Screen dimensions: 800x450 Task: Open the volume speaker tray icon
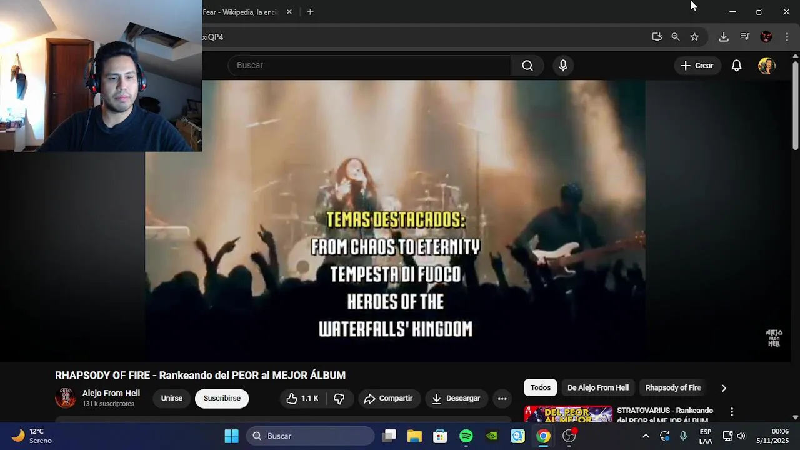pyautogui.click(x=741, y=436)
